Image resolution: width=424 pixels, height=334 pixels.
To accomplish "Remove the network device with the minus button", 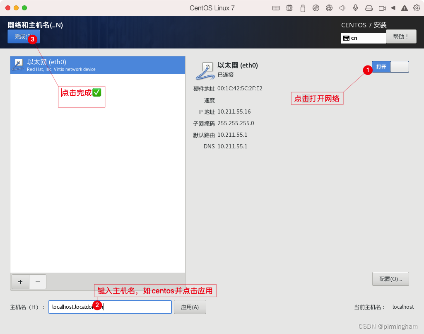I will (x=38, y=282).
